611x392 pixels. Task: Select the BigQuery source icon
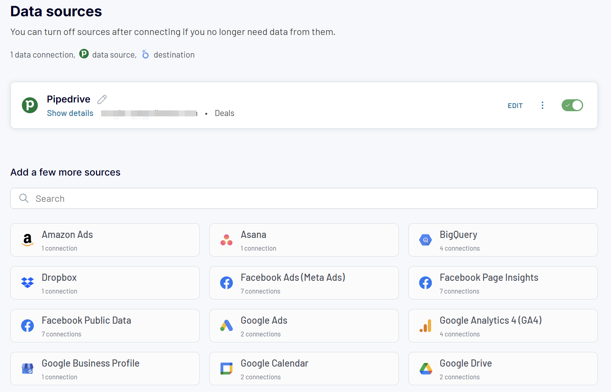pyautogui.click(x=426, y=240)
